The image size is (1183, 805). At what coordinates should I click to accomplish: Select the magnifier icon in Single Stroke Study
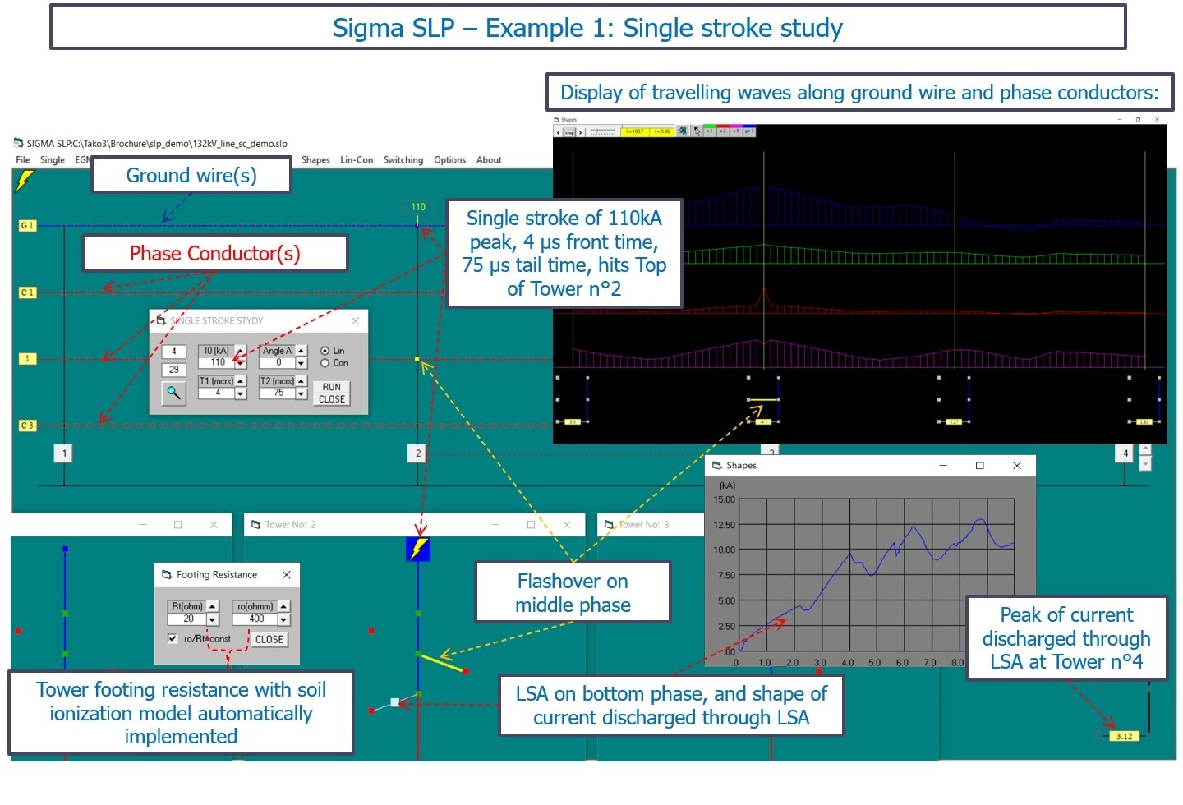174,393
